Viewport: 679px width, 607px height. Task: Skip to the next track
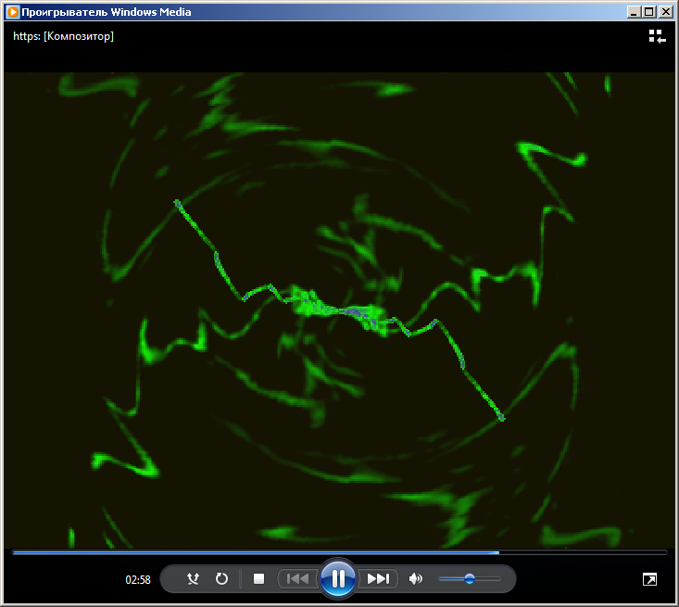378,579
